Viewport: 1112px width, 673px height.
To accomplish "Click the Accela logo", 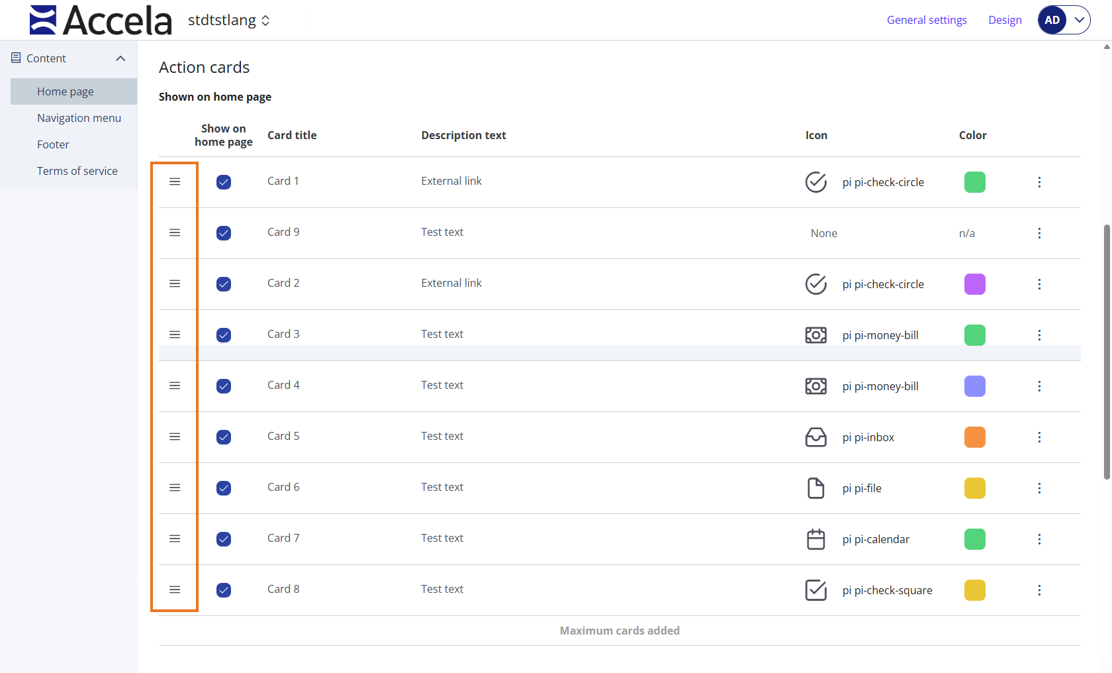I will 101,20.
